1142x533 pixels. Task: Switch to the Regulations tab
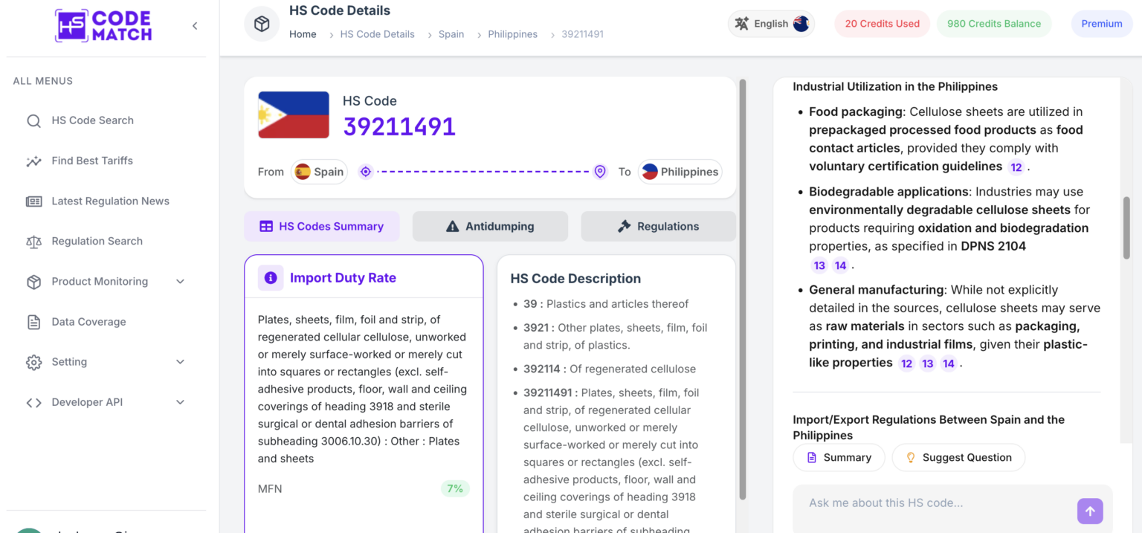tap(658, 227)
